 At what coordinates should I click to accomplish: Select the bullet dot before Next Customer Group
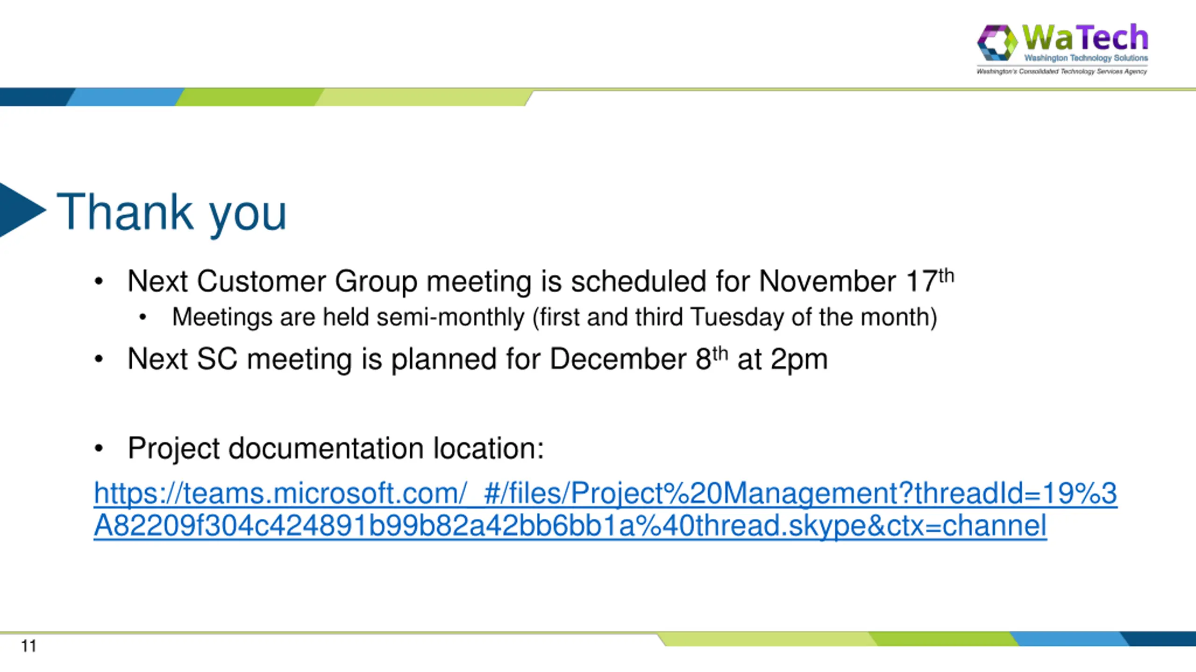pyautogui.click(x=99, y=281)
